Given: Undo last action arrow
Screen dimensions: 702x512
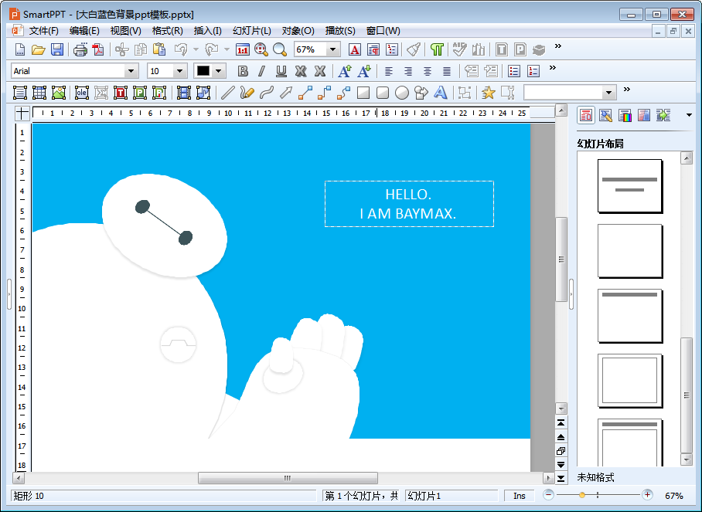Looking at the screenshot, I should pyautogui.click(x=181, y=49).
